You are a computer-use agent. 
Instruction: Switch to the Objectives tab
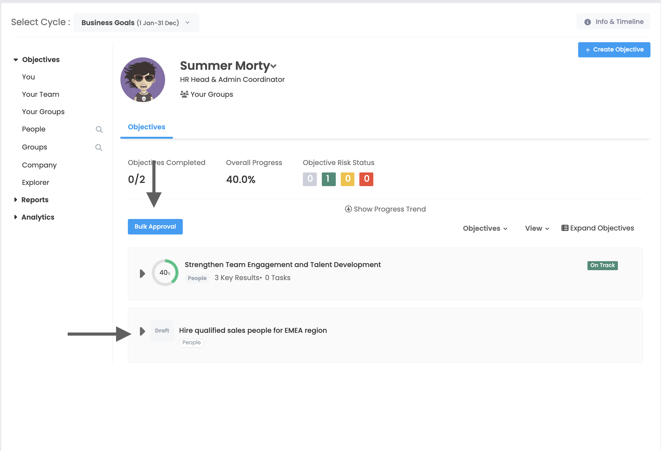pos(146,127)
